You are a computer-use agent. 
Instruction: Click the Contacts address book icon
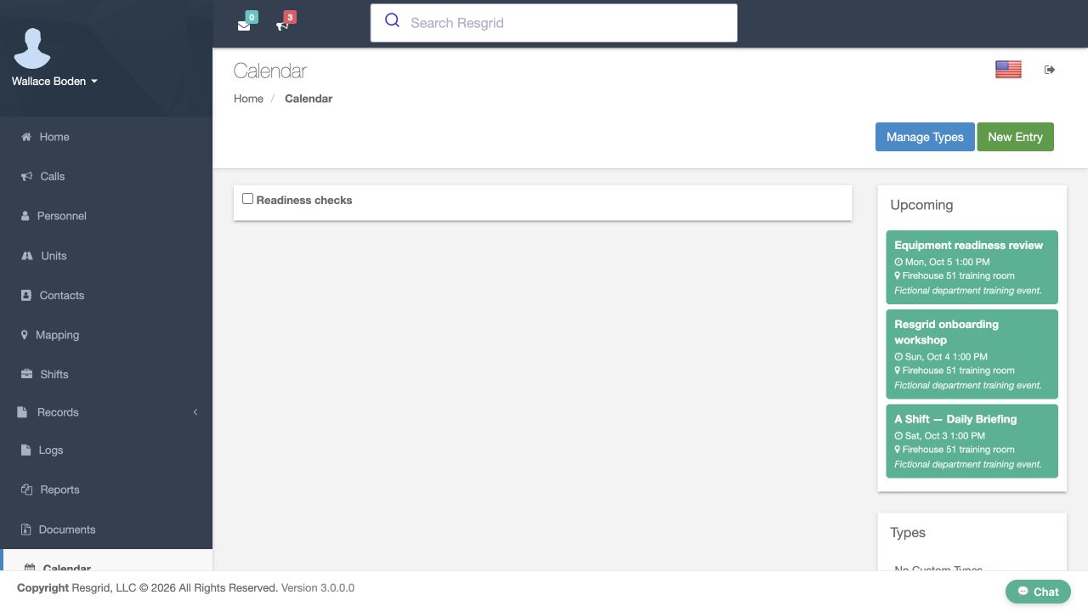tap(25, 296)
